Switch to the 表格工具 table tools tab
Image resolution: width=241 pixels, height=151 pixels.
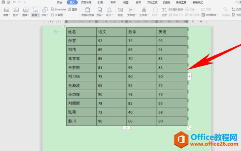(x=181, y=2)
